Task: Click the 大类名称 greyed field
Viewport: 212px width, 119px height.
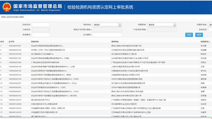Action: point(41,30)
